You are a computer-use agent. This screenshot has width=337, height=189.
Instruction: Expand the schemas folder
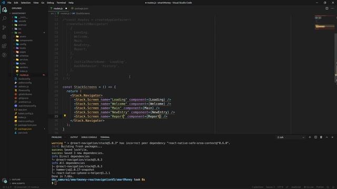point(24,56)
